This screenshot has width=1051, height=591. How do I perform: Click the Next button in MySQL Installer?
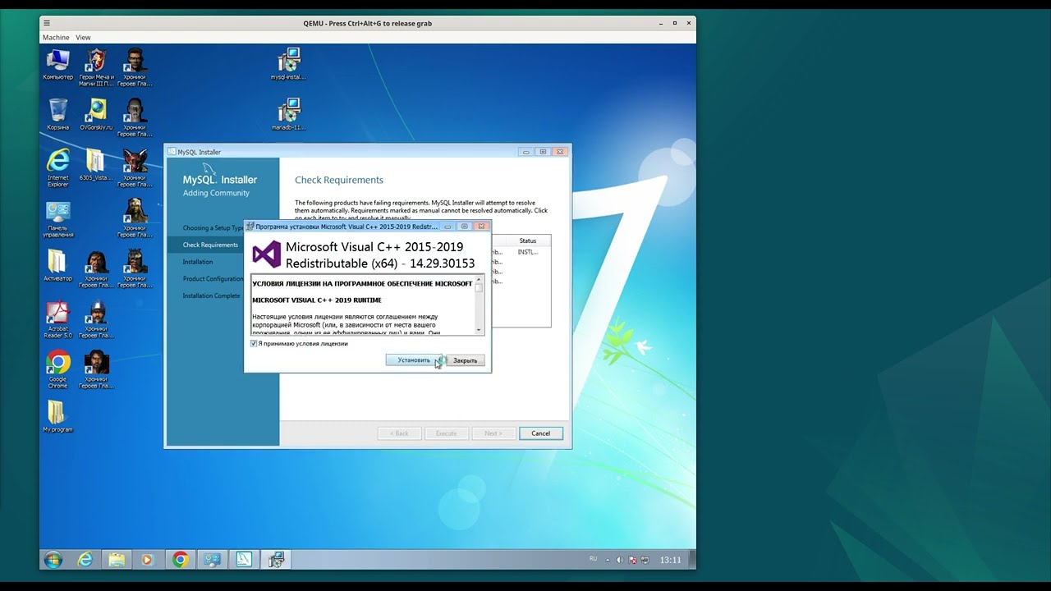[493, 433]
